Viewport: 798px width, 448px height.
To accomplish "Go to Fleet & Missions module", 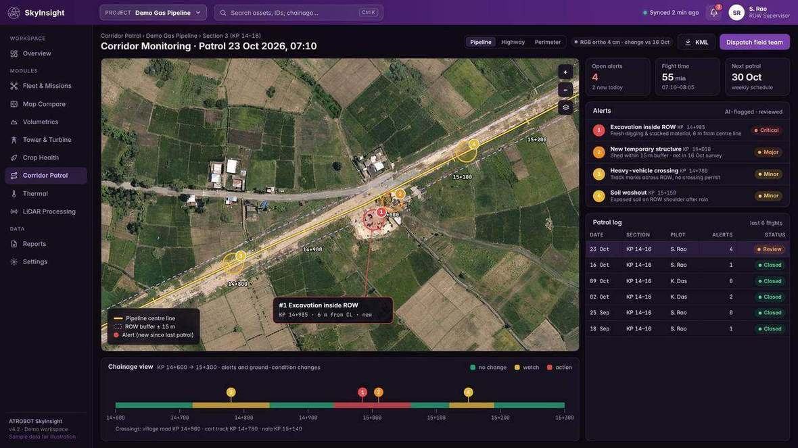I will point(46,86).
